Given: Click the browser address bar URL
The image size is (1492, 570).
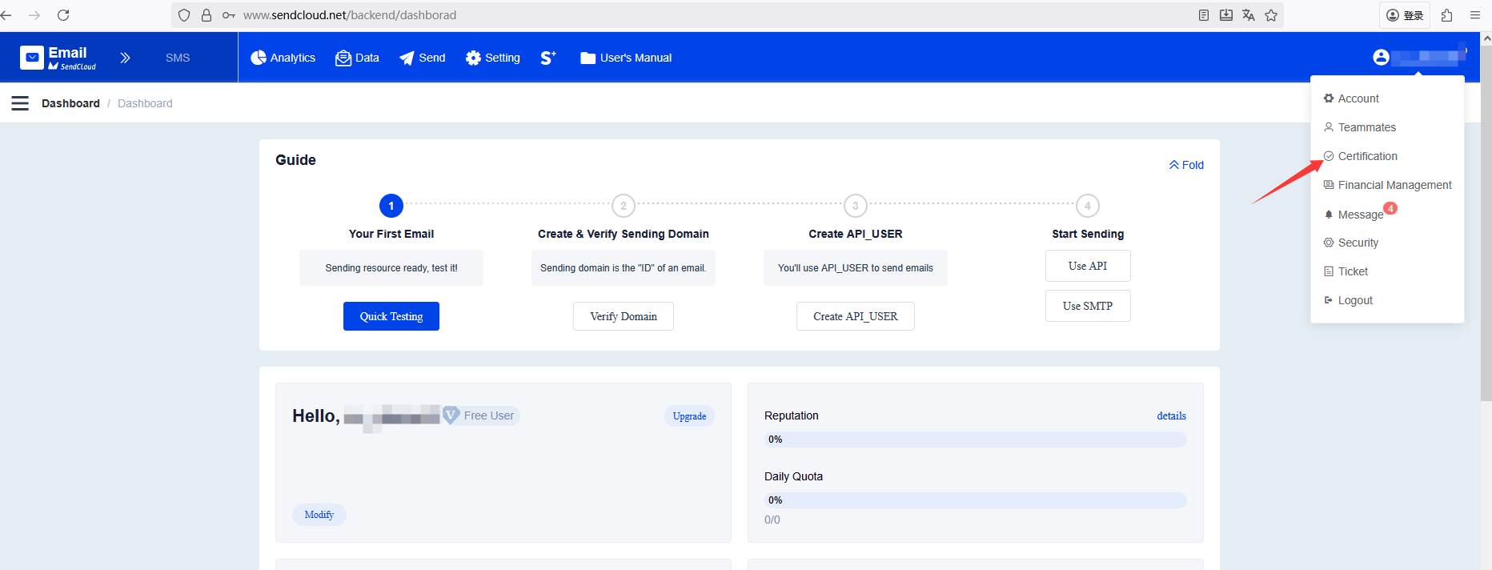Looking at the screenshot, I should coord(350,15).
